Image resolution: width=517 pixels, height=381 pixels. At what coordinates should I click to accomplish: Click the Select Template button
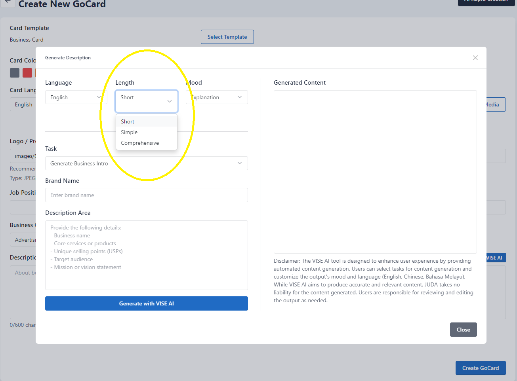(227, 37)
